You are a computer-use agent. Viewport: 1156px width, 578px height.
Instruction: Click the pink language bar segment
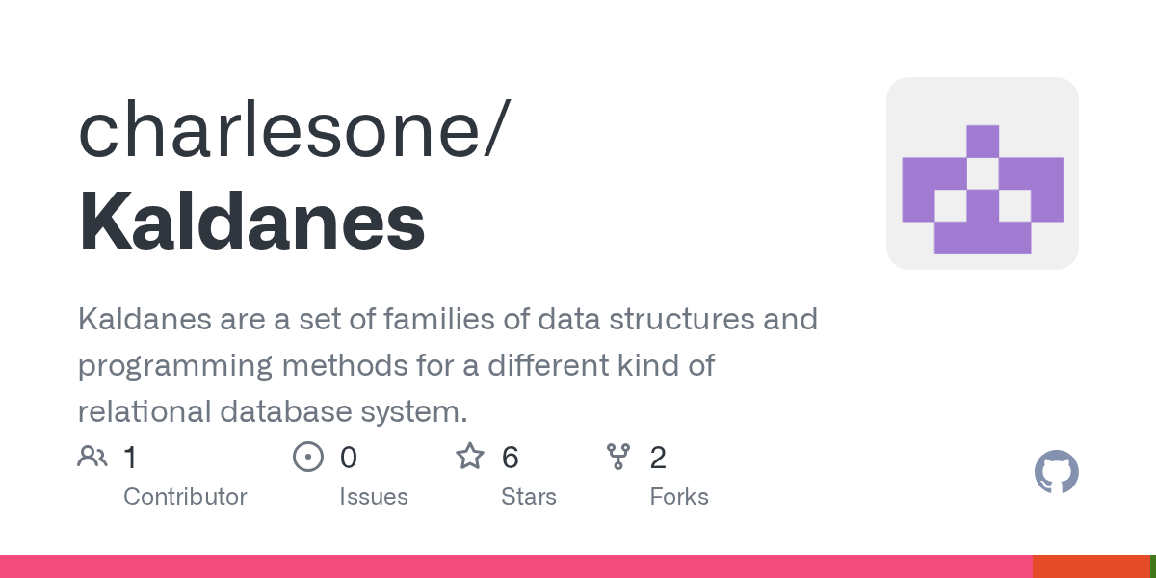515,566
